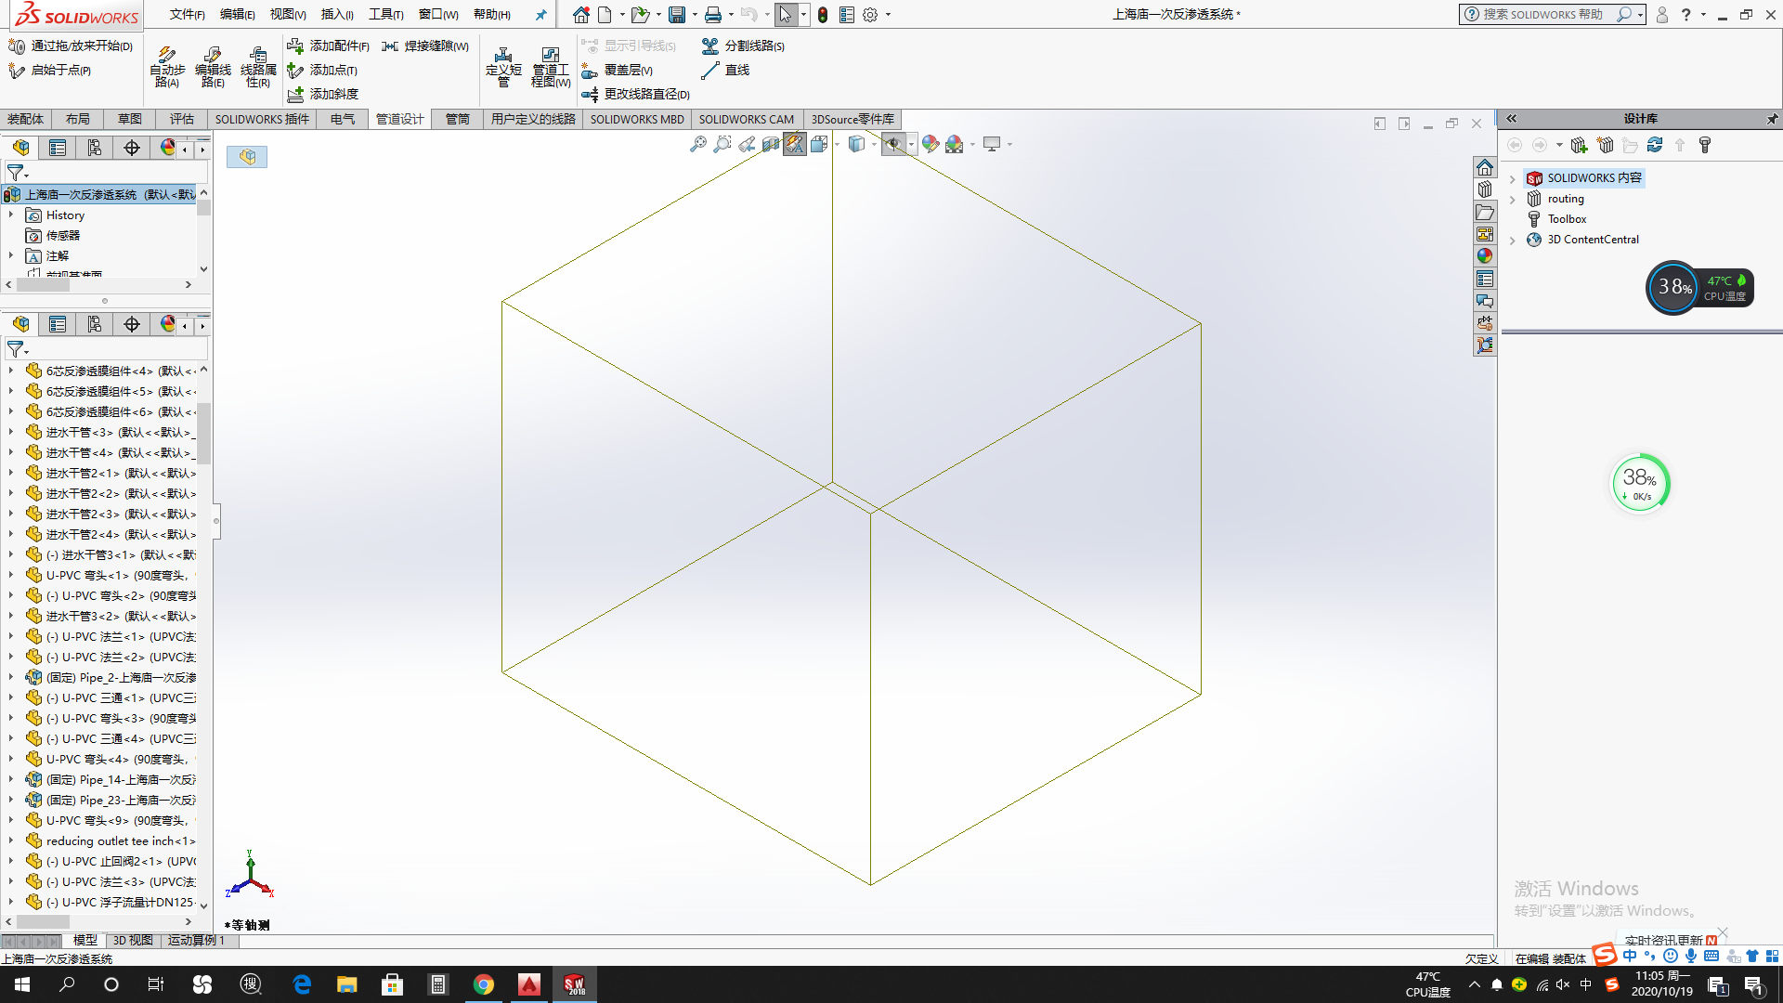Toggle Sogou Chinese/English input mode 中
Viewport: 1783px width, 1003px height.
point(1630,956)
